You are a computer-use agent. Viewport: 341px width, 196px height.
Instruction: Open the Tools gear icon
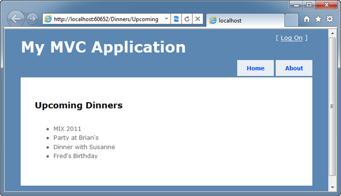tap(330, 19)
